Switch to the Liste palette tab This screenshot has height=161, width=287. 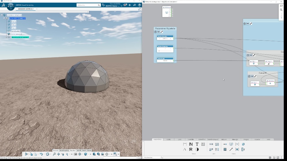click(x=180, y=140)
